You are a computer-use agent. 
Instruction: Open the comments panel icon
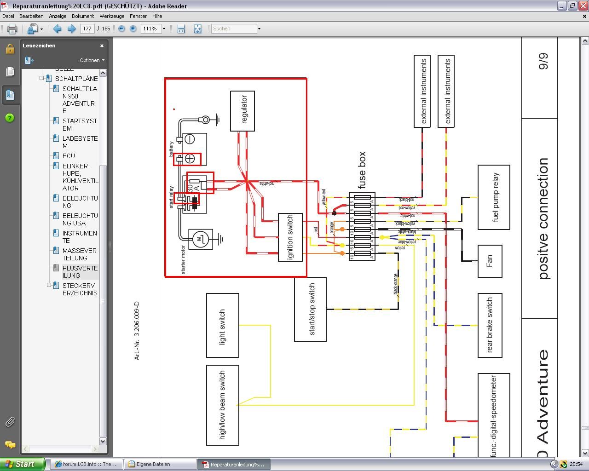(x=10, y=445)
